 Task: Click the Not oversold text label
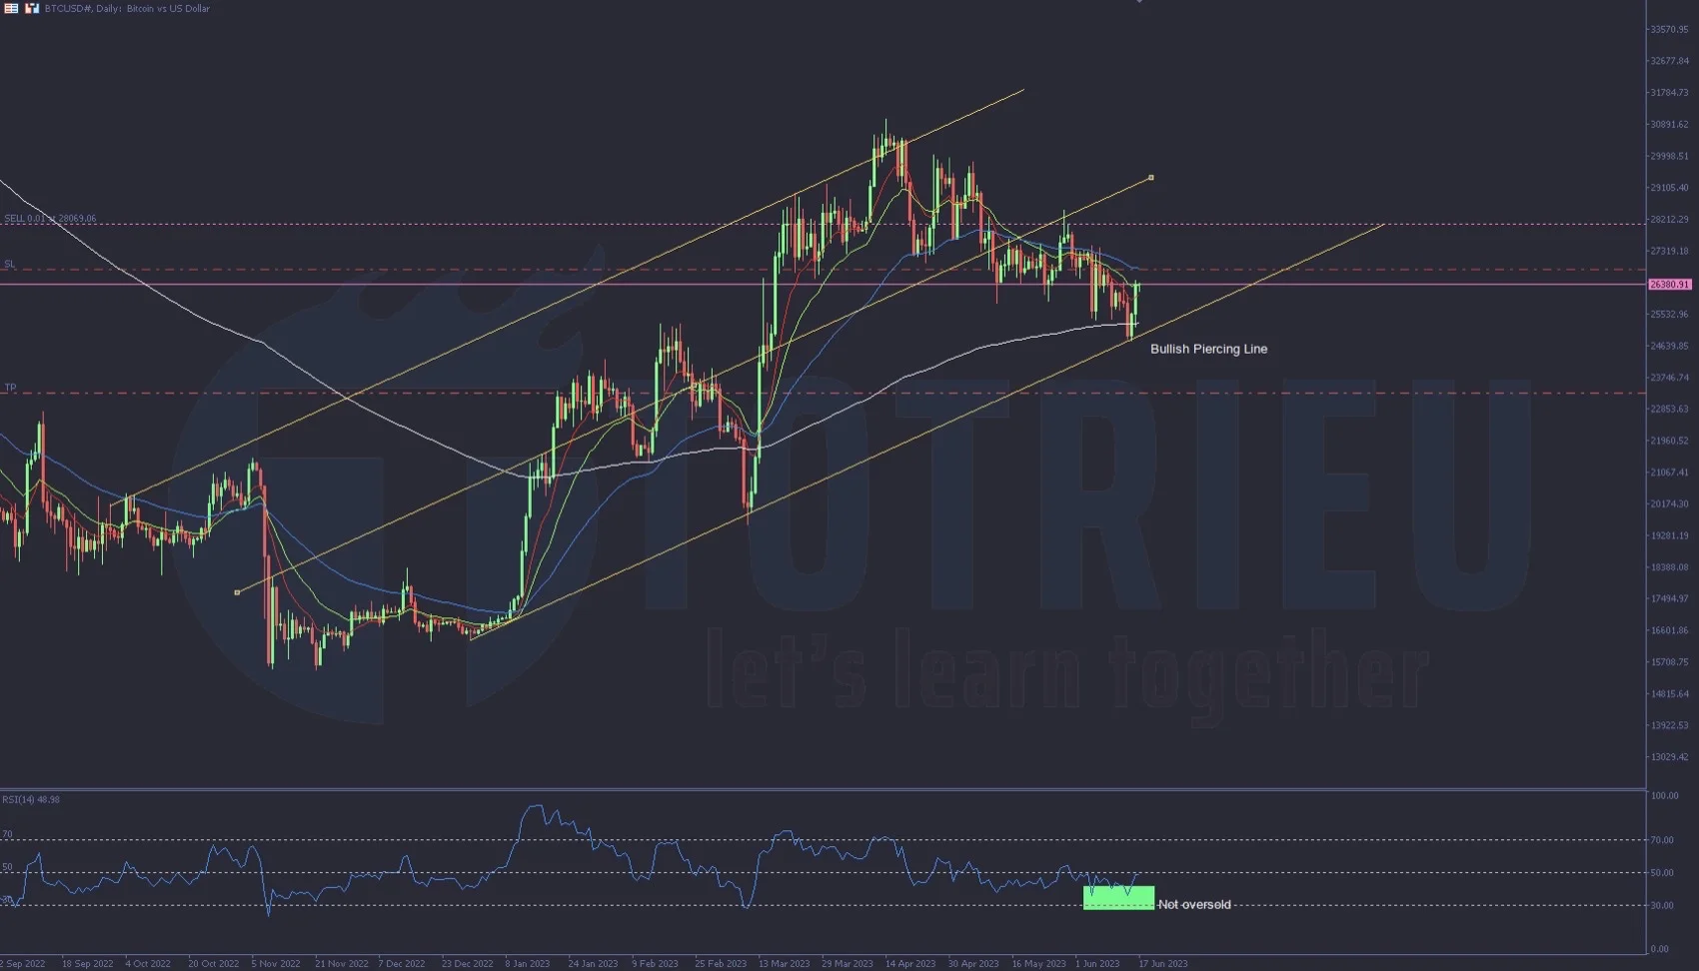point(1195,904)
